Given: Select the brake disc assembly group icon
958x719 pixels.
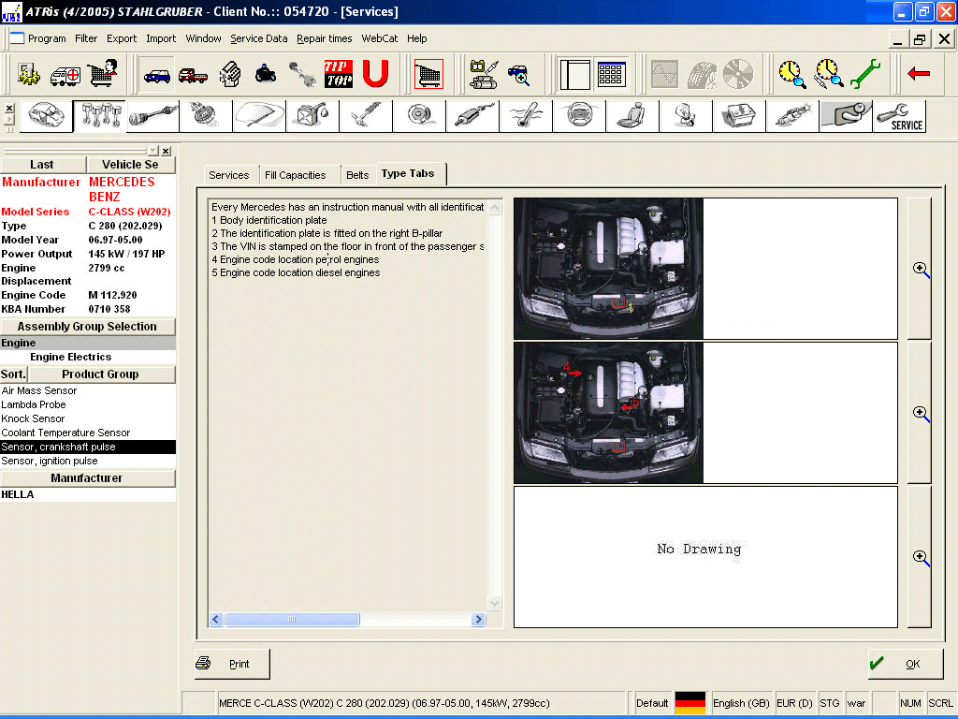Looking at the screenshot, I should [419, 116].
